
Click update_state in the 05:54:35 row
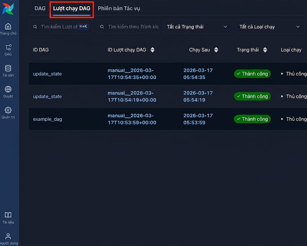(47, 74)
